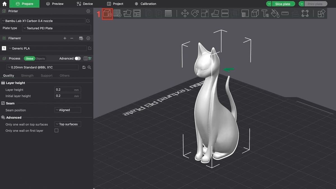Check Only one wall on first layer

tap(56, 130)
